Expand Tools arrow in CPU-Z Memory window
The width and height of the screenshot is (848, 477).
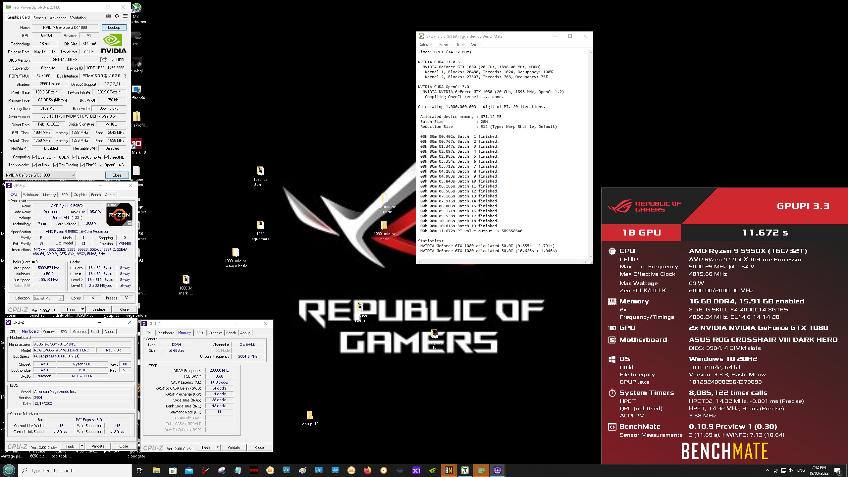pyautogui.click(x=218, y=448)
